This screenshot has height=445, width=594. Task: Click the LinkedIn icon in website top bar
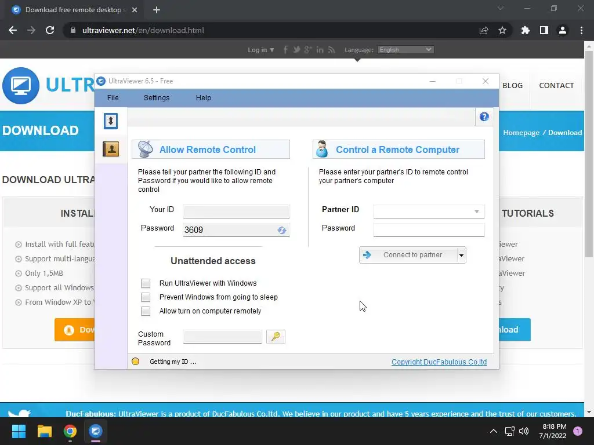tap(320, 50)
